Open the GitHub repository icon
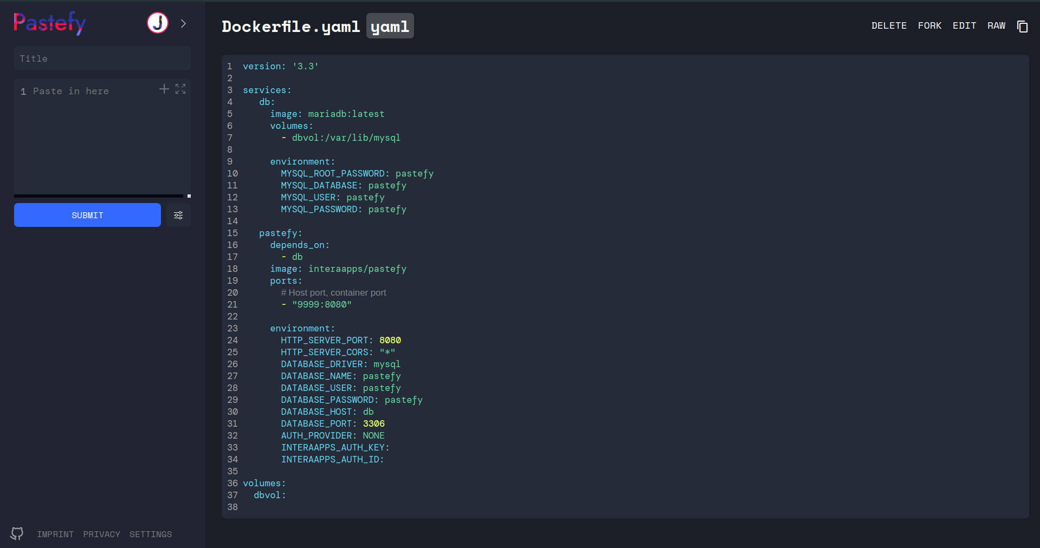This screenshot has width=1040, height=548. [17, 534]
